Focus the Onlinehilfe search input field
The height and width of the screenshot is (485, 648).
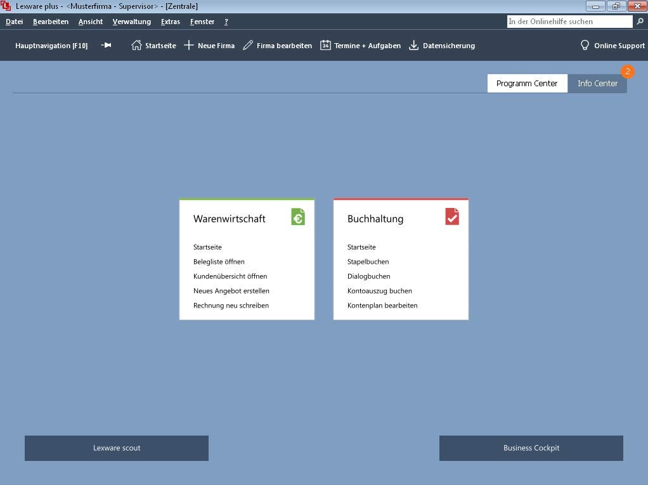point(569,22)
